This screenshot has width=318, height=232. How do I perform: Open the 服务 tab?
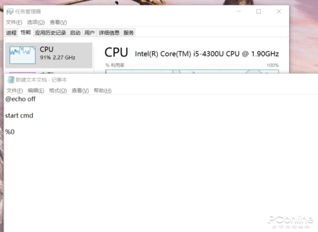[x=129, y=33]
